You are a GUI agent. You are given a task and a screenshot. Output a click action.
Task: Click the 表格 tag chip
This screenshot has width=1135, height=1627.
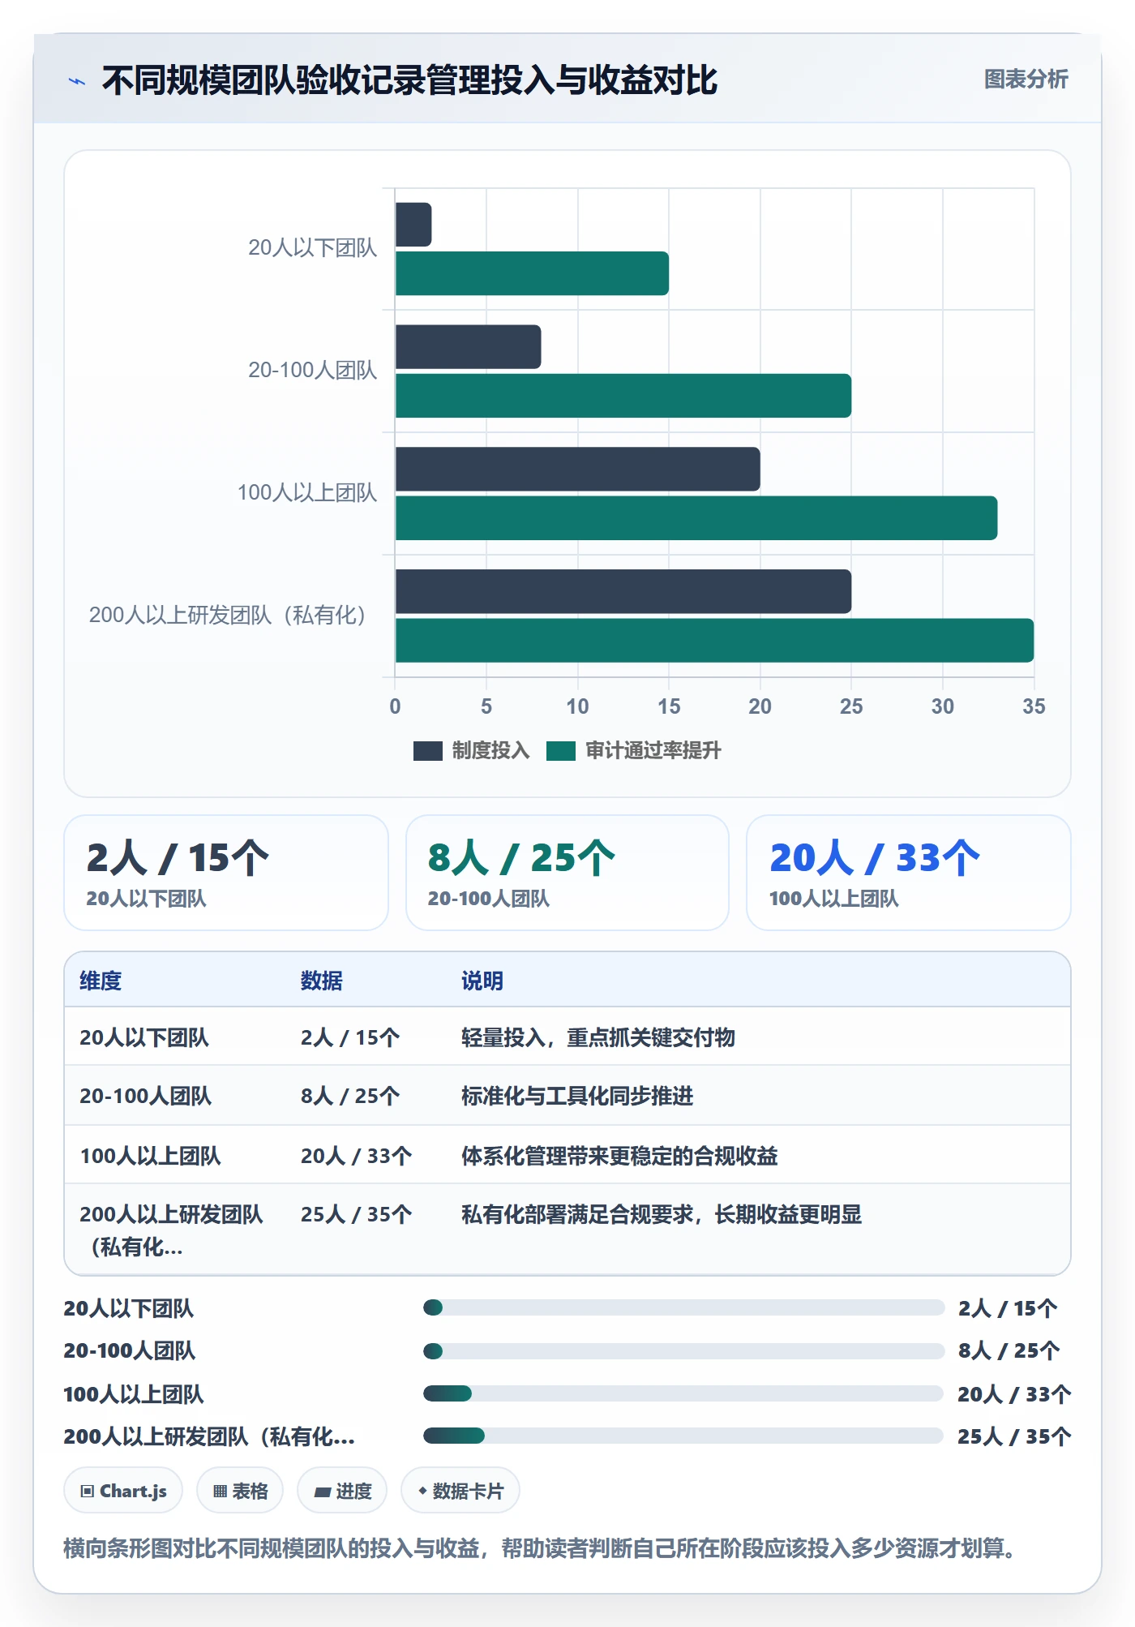coord(240,1490)
